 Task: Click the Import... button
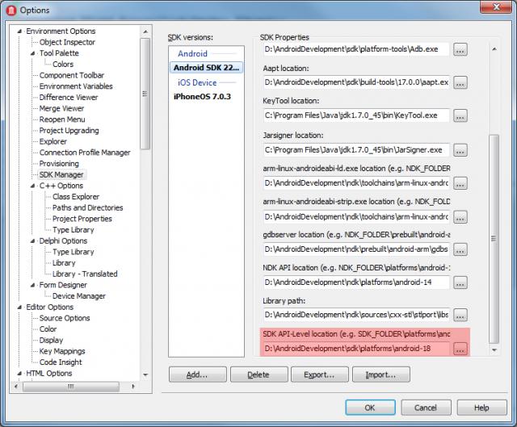coord(381,375)
